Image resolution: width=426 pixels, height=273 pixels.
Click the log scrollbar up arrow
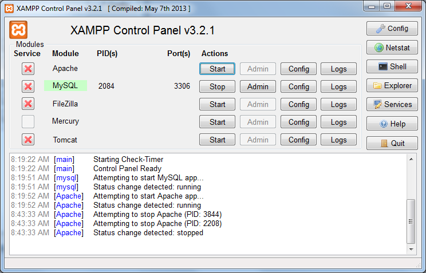[x=411, y=159]
